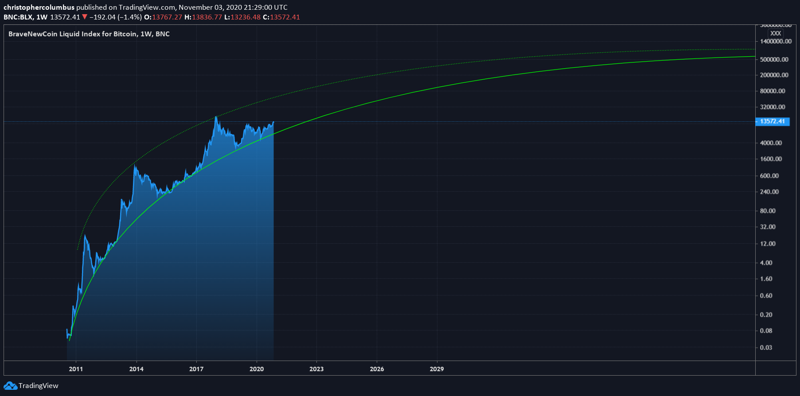800x396 pixels.
Task: Click the low value L:13236.48
Action: tap(242, 17)
